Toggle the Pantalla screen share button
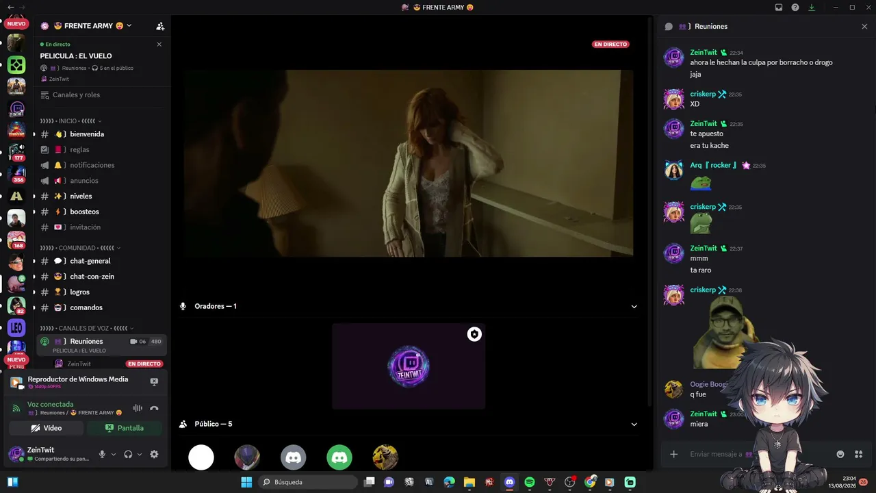The height and width of the screenshot is (493, 876). click(x=125, y=428)
